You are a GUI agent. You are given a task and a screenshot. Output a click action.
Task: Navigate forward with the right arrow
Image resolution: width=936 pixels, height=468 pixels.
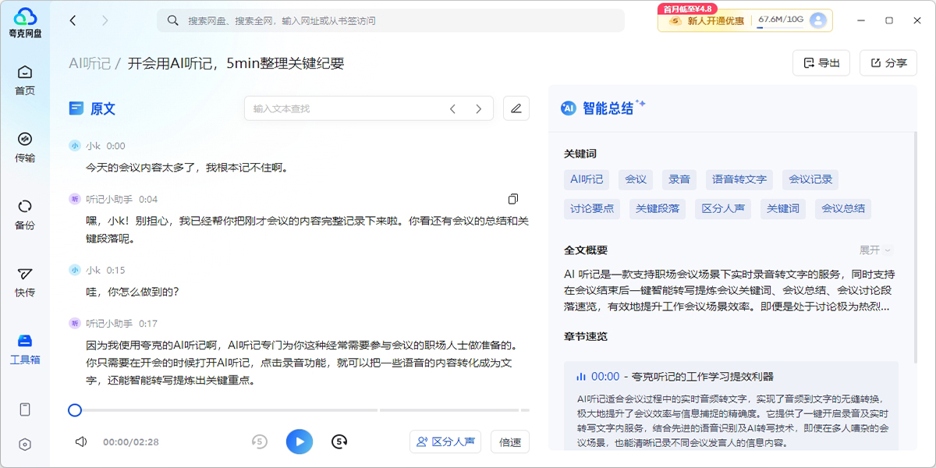pos(105,20)
